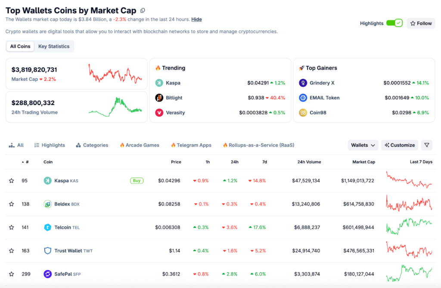Open the Wallets dropdown
Viewport: 441px width, 288px height.
point(363,145)
